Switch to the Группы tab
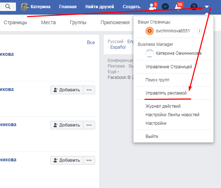The width and height of the screenshot is (221, 188). point(78,22)
